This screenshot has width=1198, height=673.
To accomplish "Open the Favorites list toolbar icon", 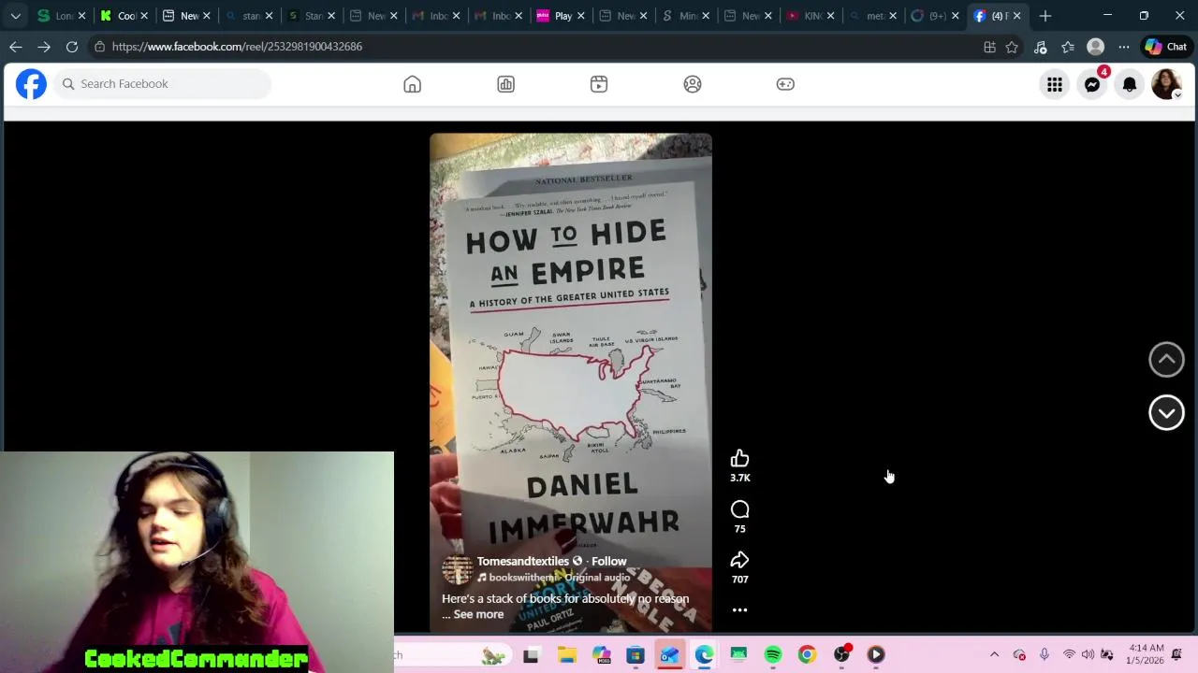I will click(x=1068, y=47).
